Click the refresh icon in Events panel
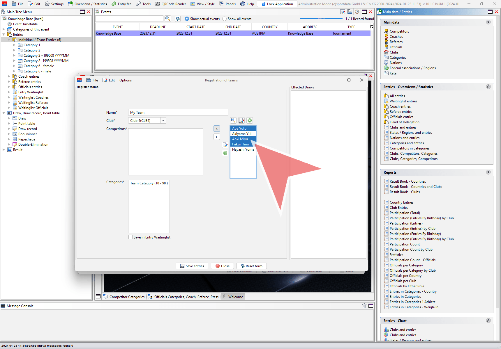 tap(178, 19)
